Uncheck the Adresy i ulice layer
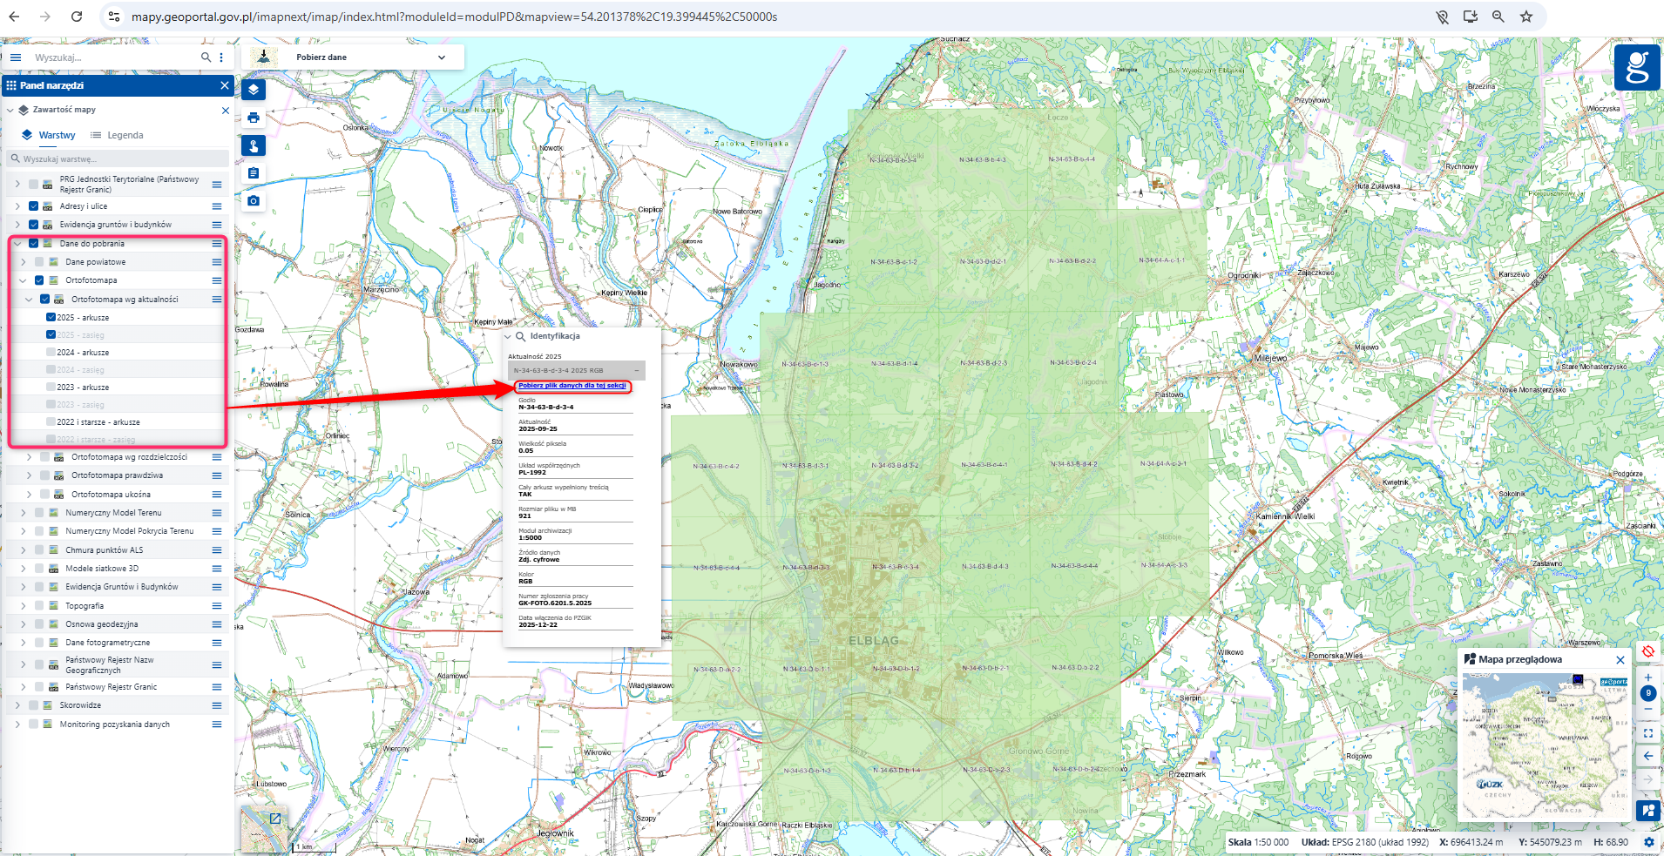Viewport: 1664px width, 856px height. click(34, 206)
